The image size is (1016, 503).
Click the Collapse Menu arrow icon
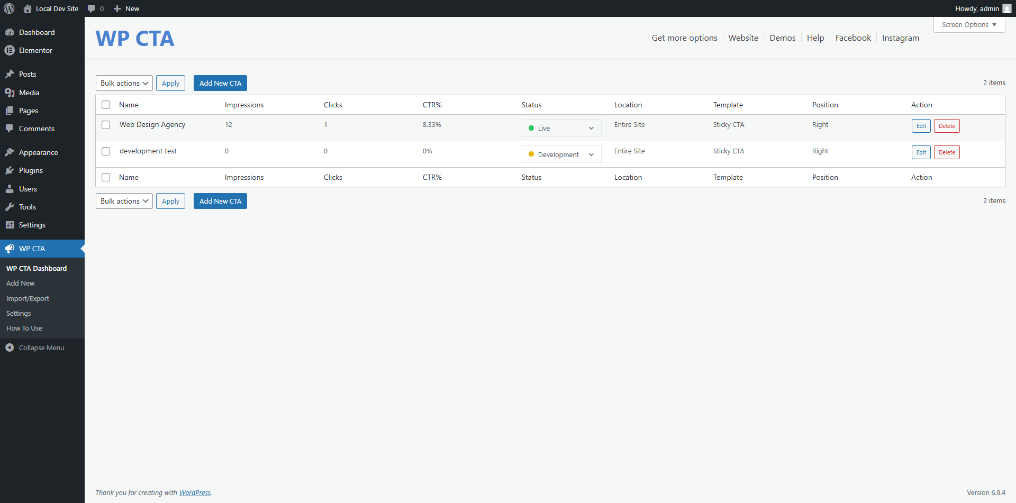(x=10, y=347)
